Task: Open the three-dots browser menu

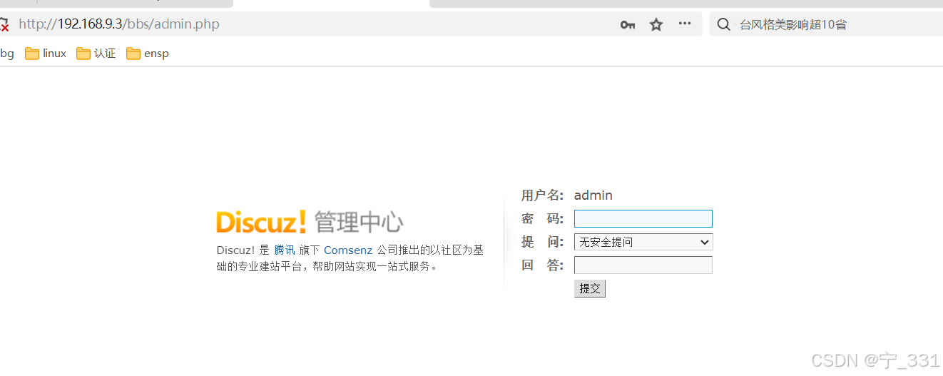Action: (685, 24)
